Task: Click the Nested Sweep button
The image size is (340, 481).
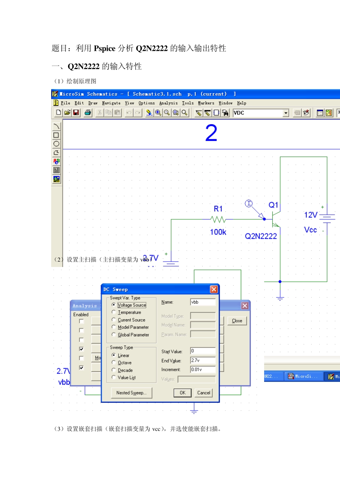Action: (x=131, y=393)
